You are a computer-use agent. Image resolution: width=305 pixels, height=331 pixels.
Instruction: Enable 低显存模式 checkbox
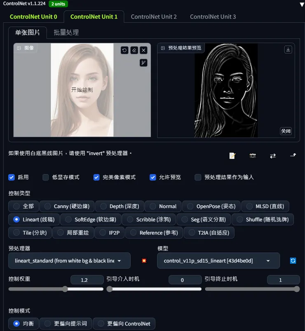point(46,177)
